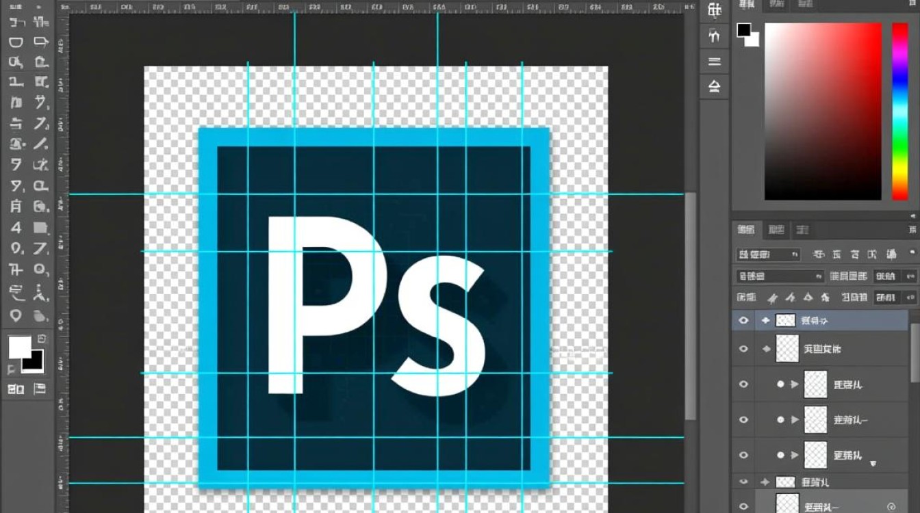Open the layer filter type dropdown
This screenshot has height=513, width=920.
(x=768, y=254)
